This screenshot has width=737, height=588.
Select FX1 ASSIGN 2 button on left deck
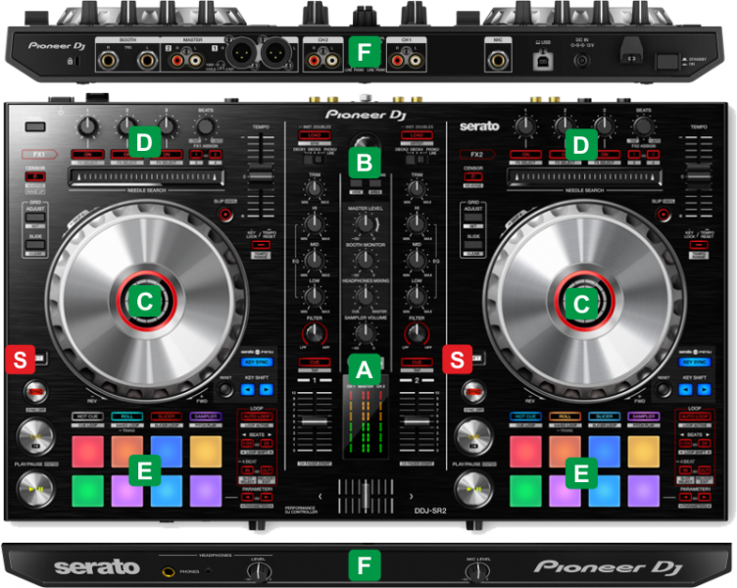tap(215, 154)
